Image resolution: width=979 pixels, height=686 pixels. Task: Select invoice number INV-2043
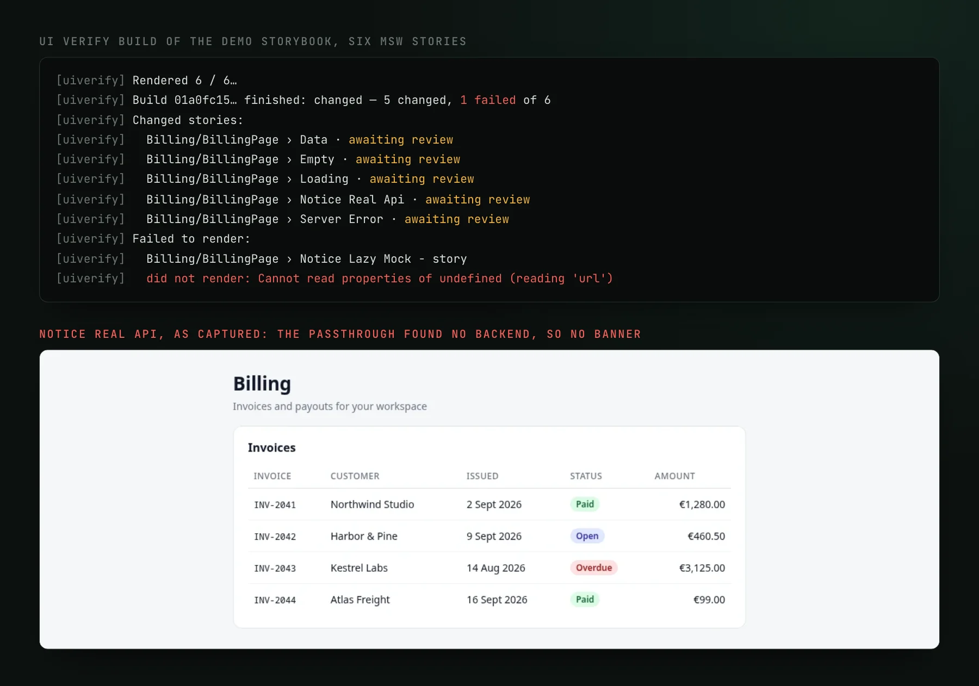pos(275,568)
